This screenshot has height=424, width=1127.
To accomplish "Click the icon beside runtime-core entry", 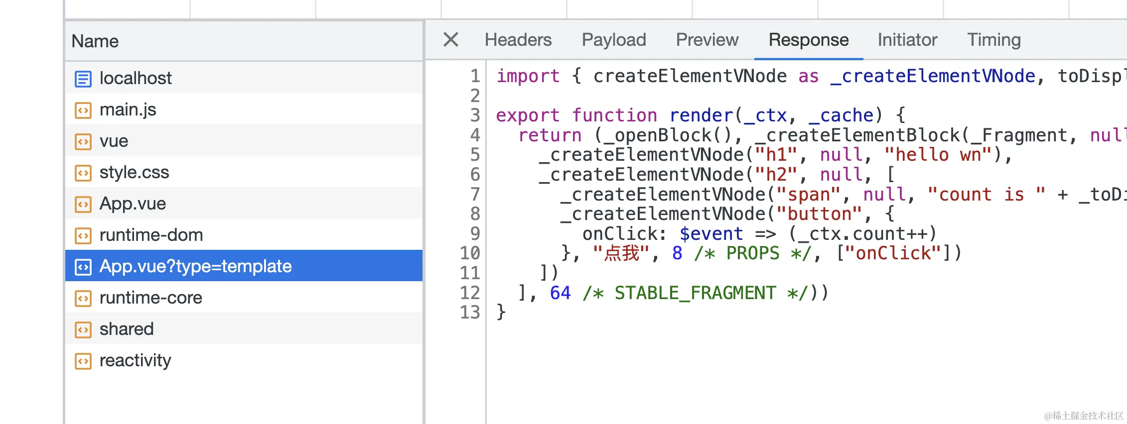I will (x=83, y=298).
